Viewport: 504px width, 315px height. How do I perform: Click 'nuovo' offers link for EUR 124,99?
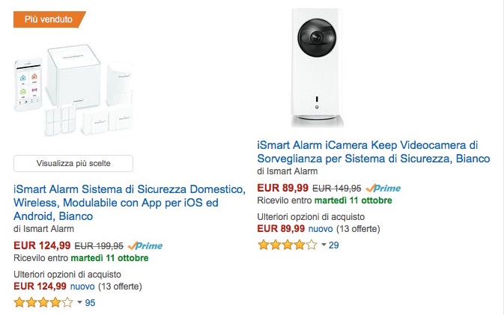82,286
